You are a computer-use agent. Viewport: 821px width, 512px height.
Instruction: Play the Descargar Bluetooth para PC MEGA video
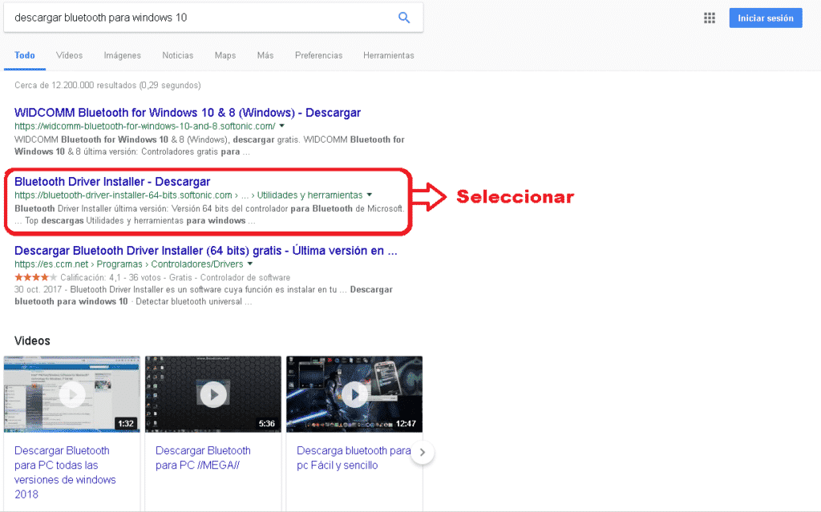coord(212,393)
